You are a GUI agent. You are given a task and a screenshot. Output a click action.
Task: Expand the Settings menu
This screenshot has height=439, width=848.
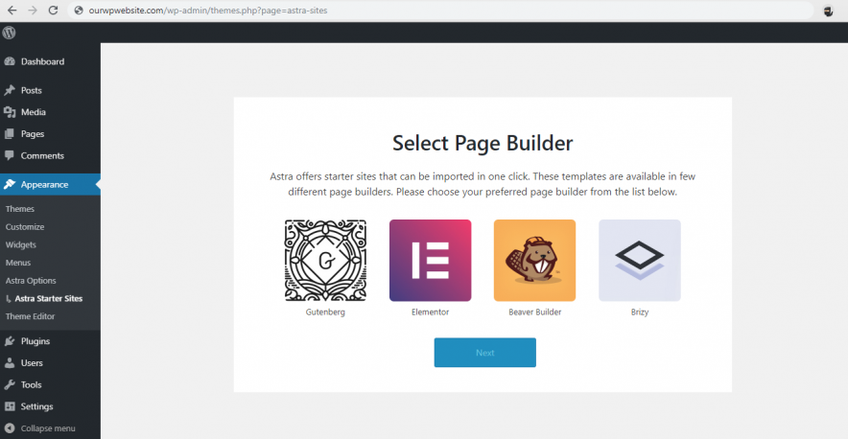pyautogui.click(x=36, y=406)
